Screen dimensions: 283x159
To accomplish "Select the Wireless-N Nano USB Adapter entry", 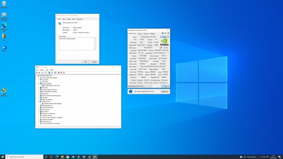I will click(x=53, y=104).
